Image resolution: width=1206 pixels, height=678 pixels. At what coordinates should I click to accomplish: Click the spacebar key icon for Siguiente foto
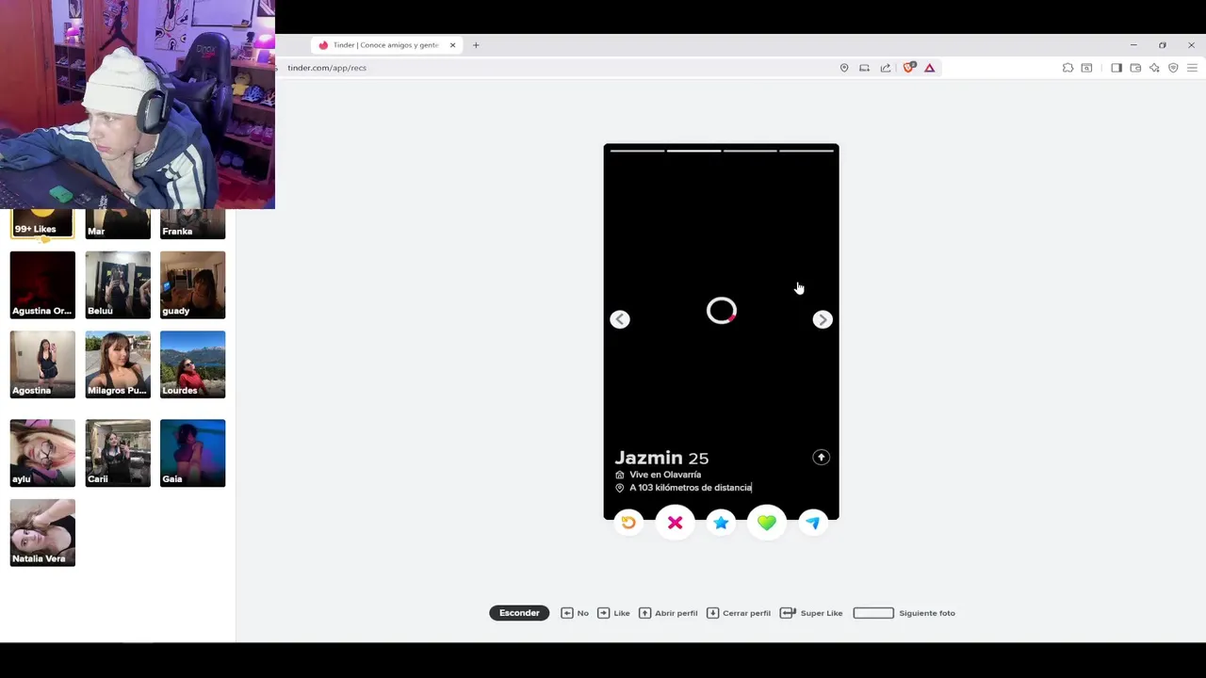click(873, 613)
